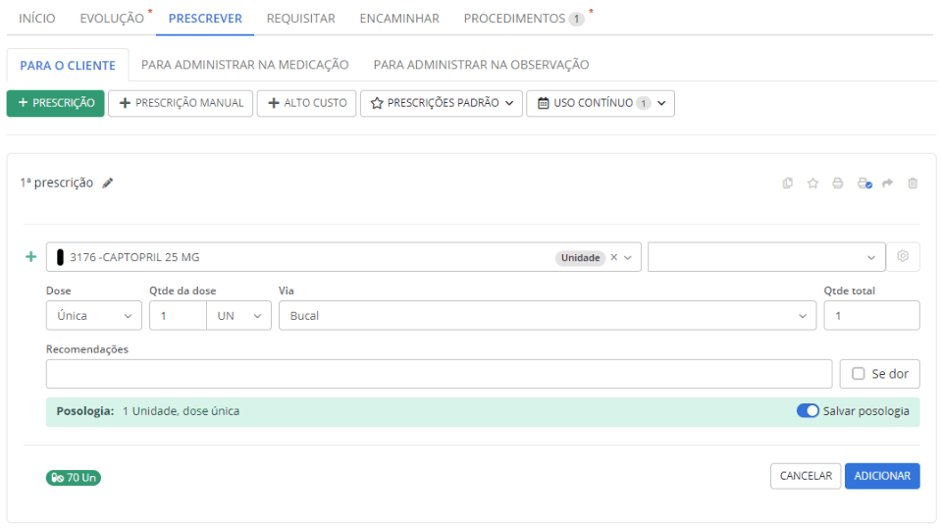Open the UN unit dropdown
The height and width of the screenshot is (528, 941).
pos(238,316)
